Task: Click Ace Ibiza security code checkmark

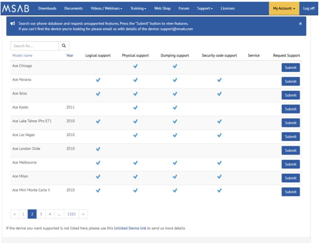Action: (219, 94)
